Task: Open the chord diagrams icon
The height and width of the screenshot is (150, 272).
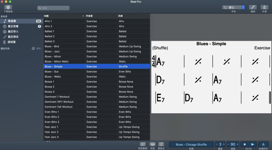Action: coord(142,144)
